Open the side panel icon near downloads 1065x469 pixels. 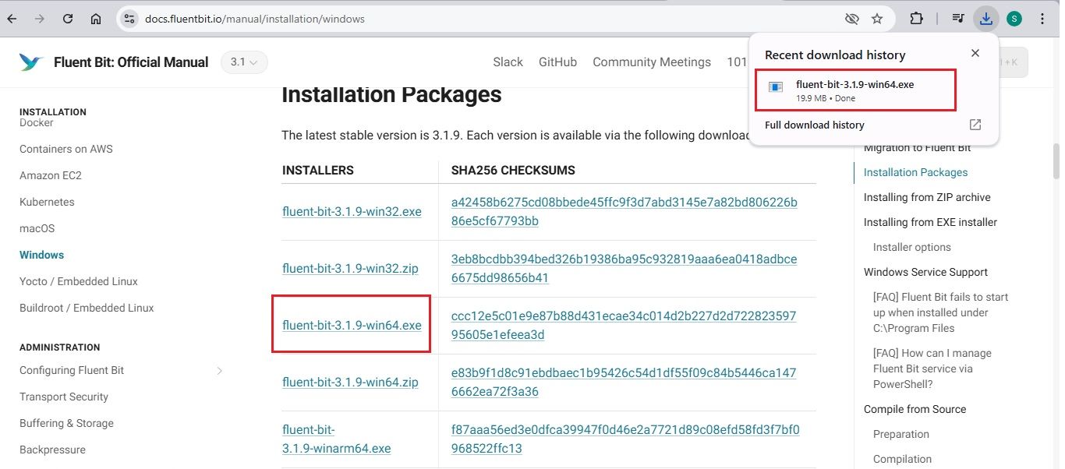tap(957, 18)
